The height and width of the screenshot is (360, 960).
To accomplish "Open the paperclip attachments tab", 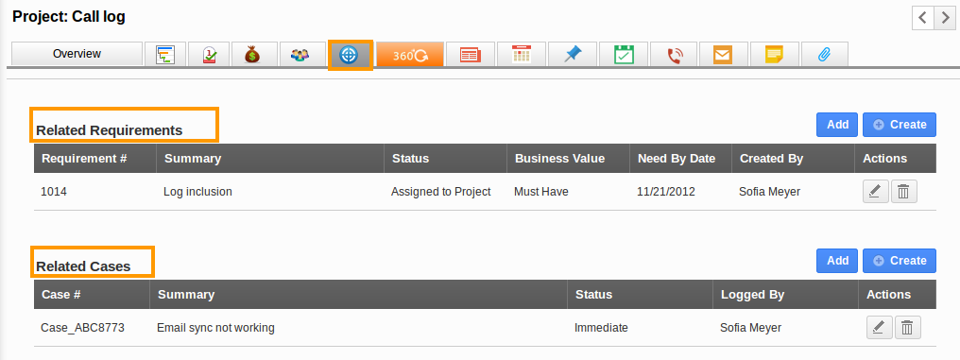I will click(825, 55).
